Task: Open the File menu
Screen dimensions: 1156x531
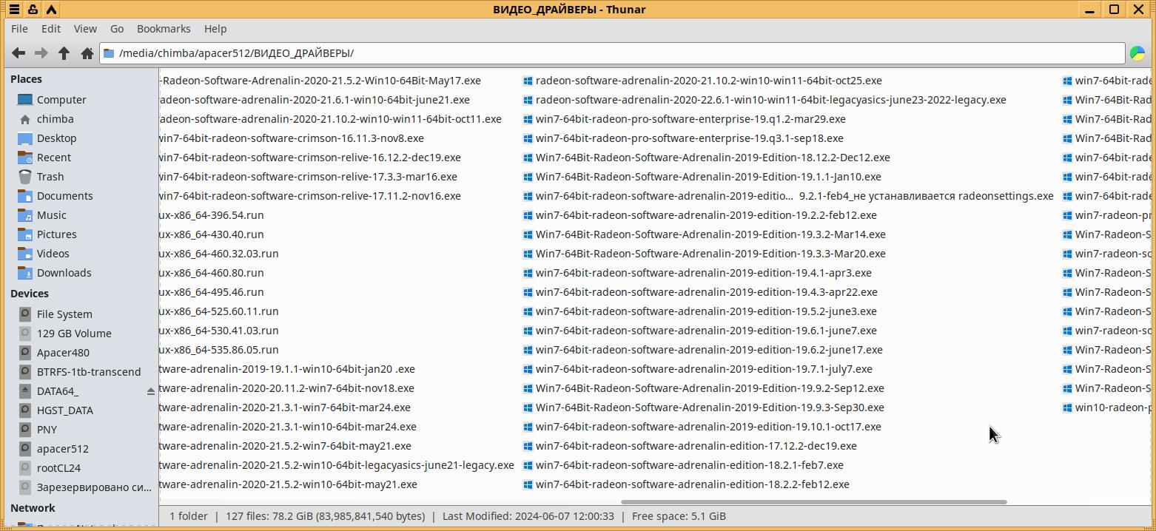Action: [20, 29]
